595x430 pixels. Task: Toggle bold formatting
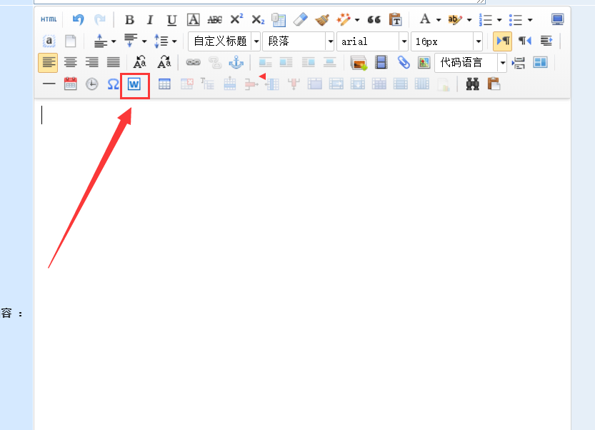click(x=129, y=19)
